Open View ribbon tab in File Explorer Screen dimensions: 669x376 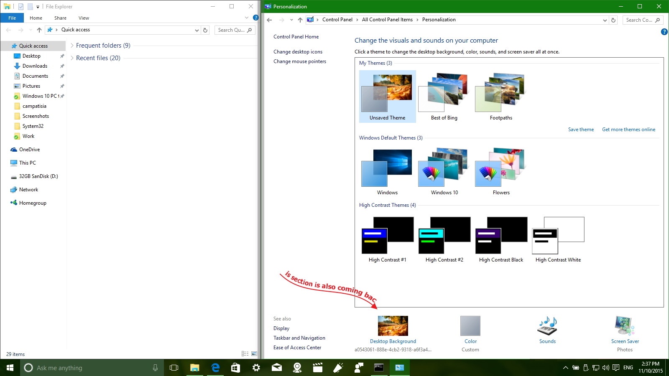pyautogui.click(x=84, y=18)
